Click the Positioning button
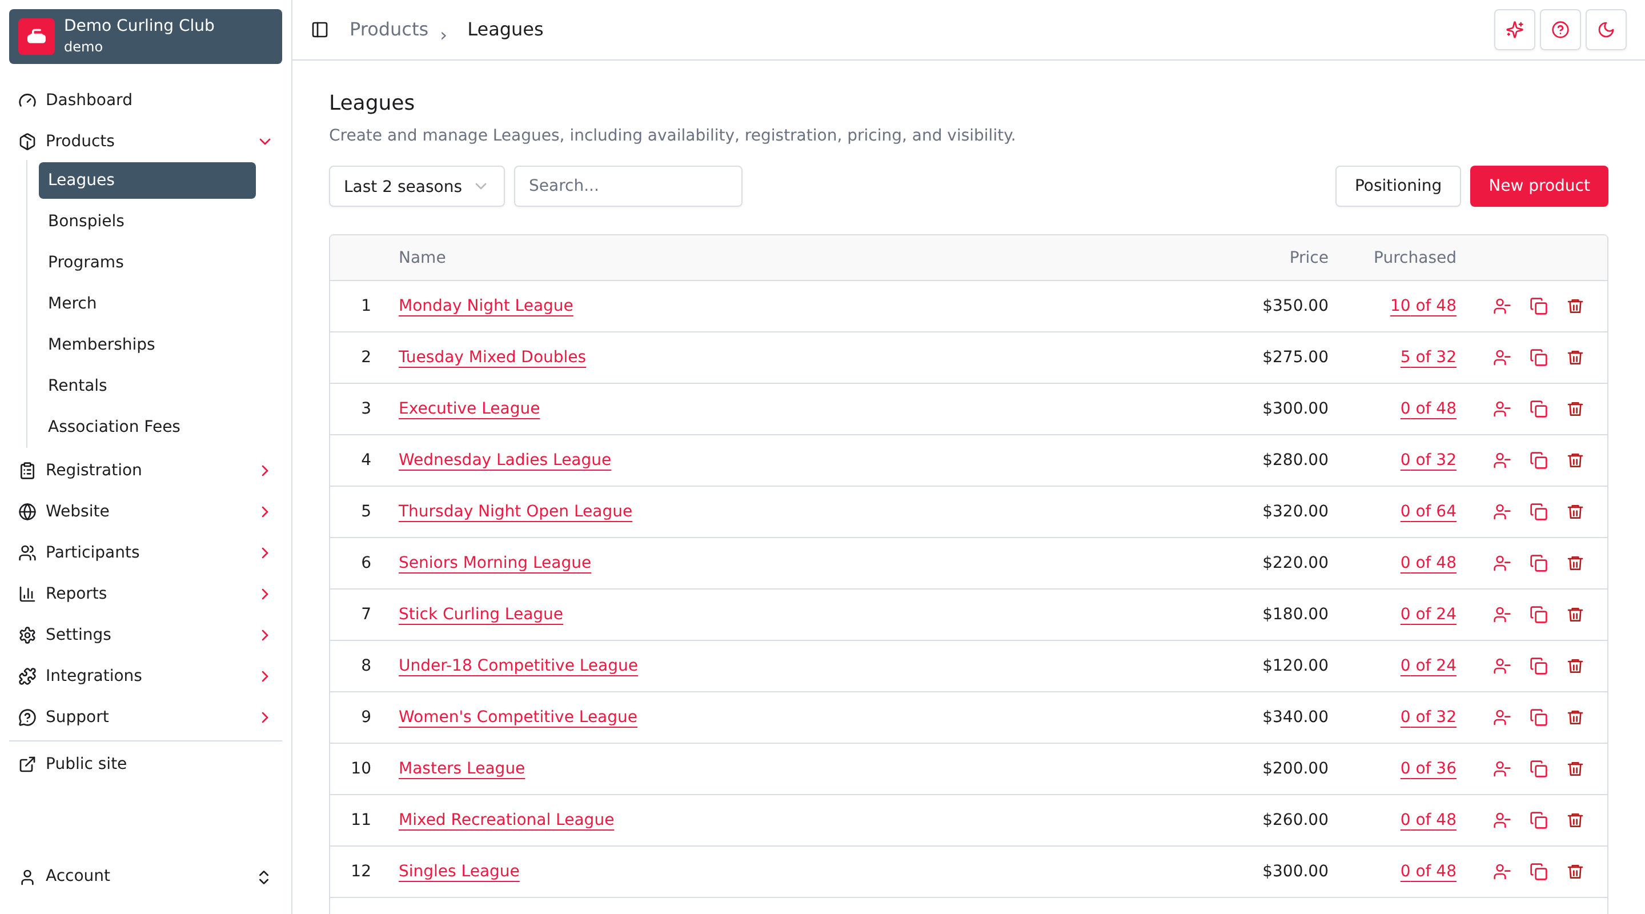Screen dimensions: 1645x914 1397,186
